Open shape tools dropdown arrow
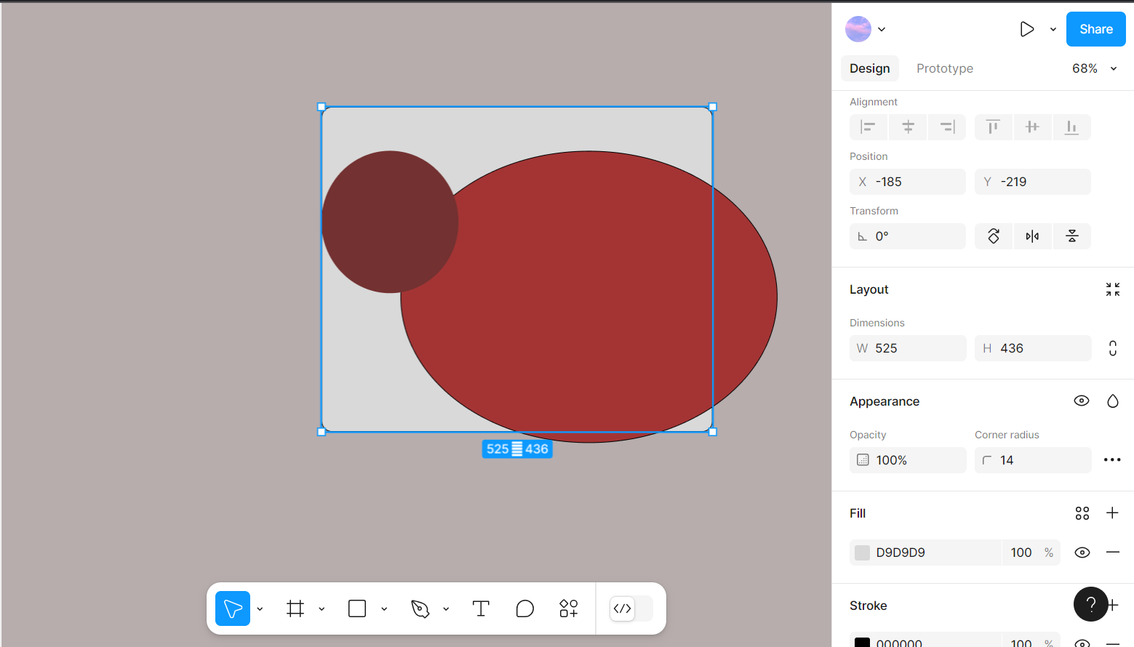This screenshot has height=647, width=1134. (x=384, y=609)
